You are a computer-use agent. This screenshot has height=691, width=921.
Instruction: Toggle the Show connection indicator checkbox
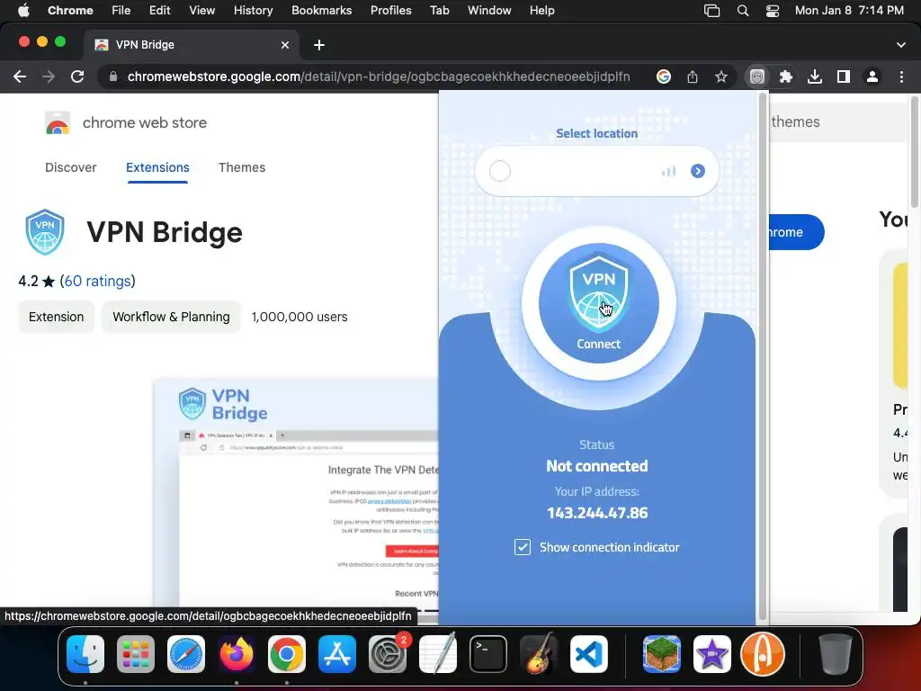523,547
